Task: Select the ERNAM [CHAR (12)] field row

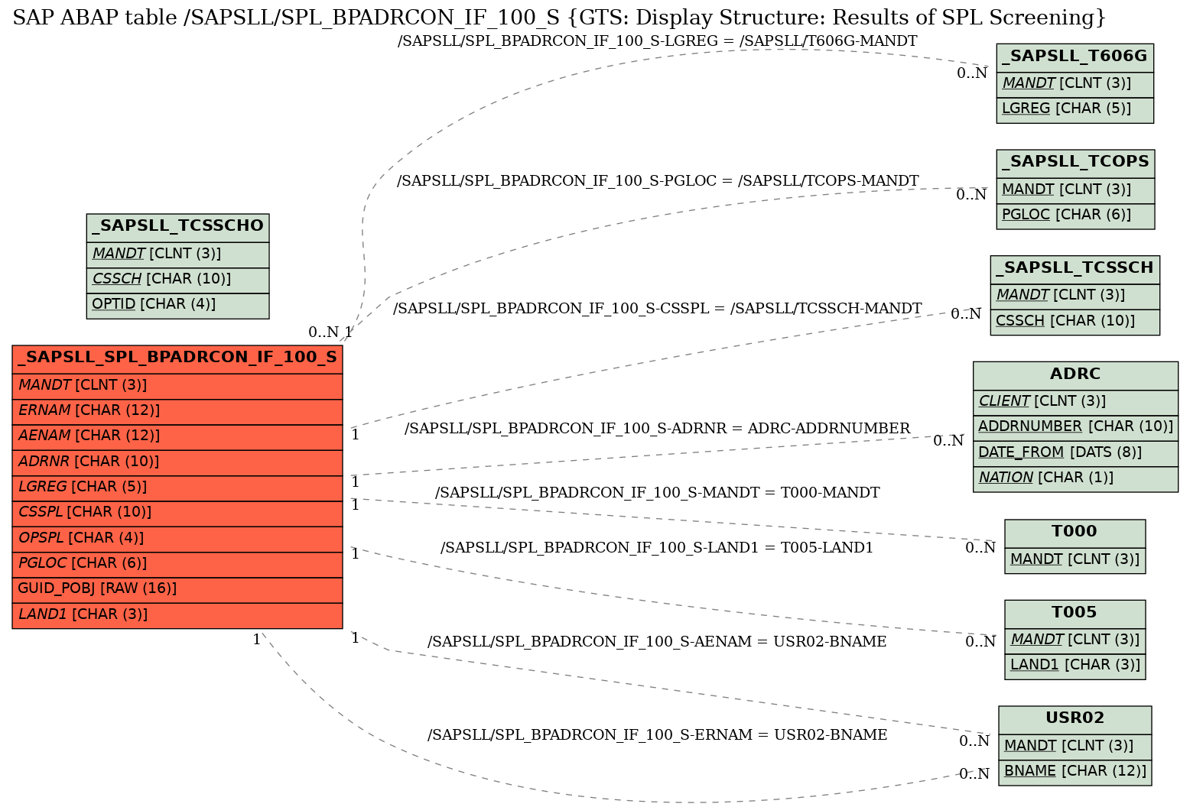Action: tap(177, 411)
